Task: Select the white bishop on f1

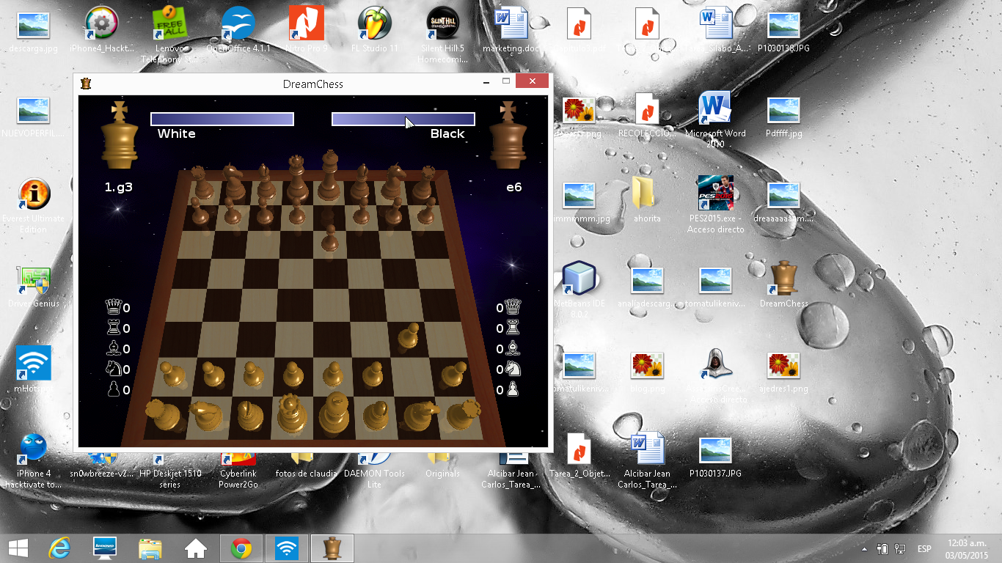Action: click(x=377, y=414)
